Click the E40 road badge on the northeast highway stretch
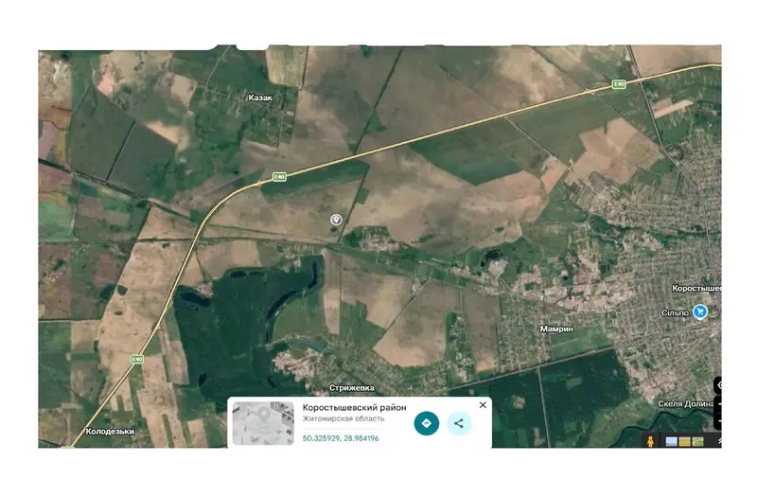This screenshot has width=757, height=497. point(619,84)
